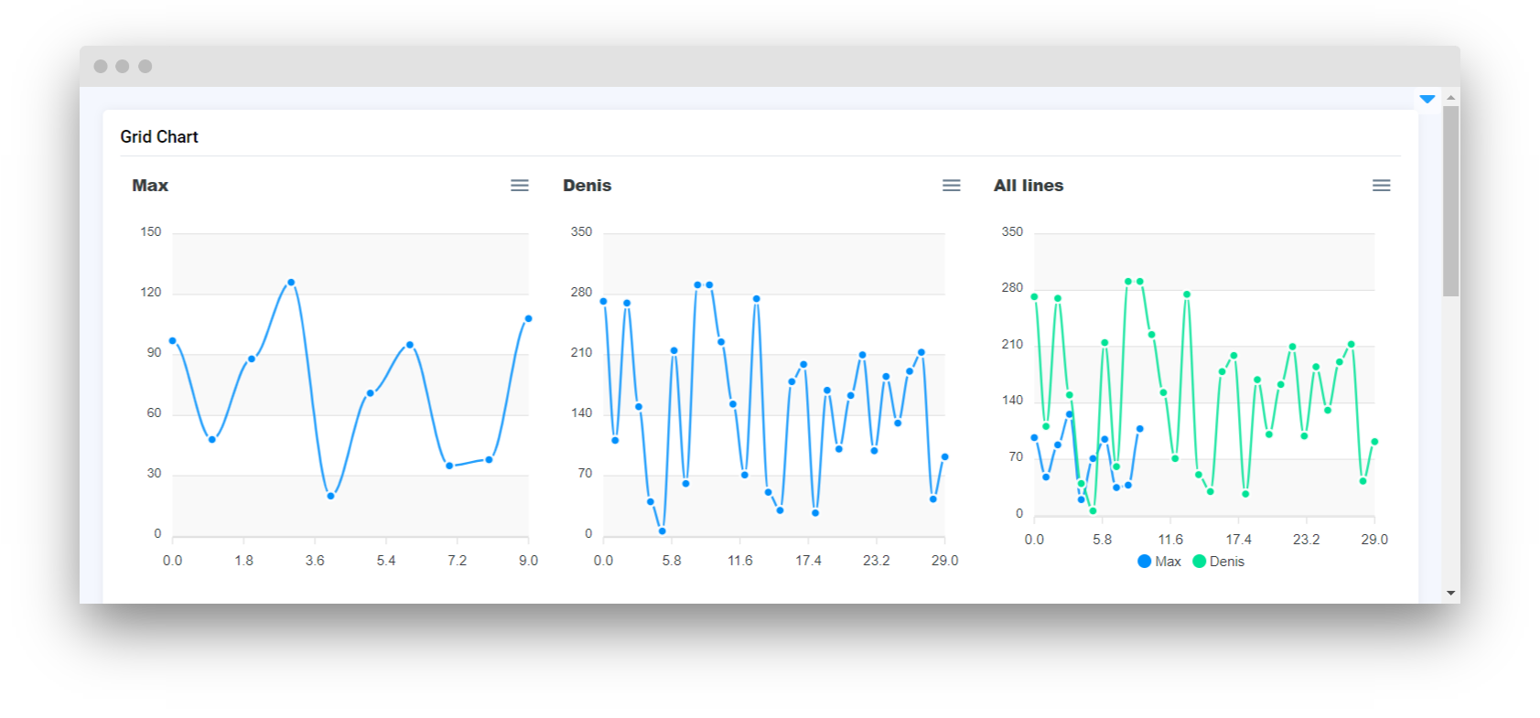The image size is (1540, 718).
Task: Click the last blue Max point in All lines
Action: (x=1140, y=428)
